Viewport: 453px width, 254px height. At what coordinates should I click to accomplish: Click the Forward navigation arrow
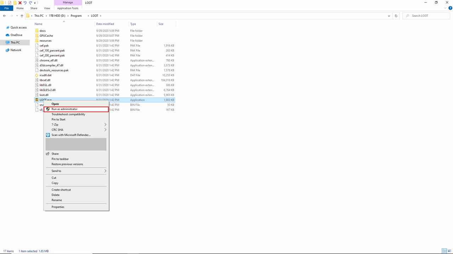click(x=11, y=16)
